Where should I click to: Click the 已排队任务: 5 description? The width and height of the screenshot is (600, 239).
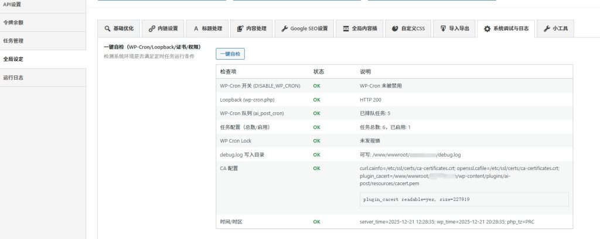click(375, 113)
